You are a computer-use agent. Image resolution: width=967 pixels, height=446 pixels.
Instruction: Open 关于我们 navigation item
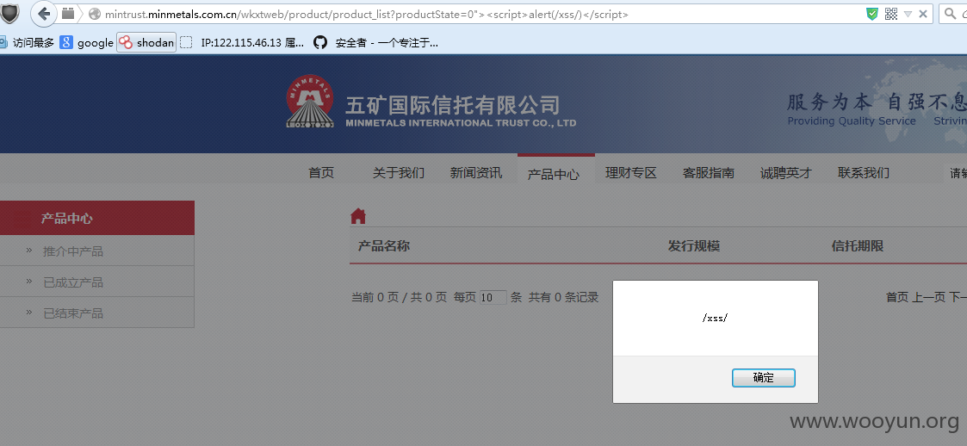(x=399, y=173)
